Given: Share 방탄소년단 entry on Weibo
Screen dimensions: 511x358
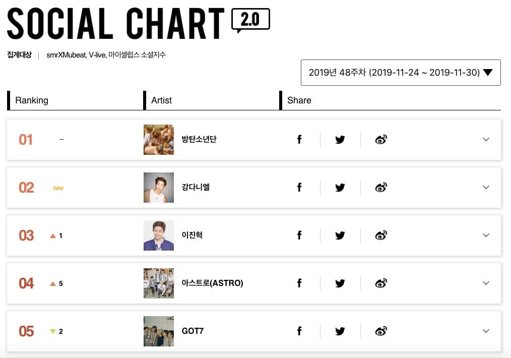Looking at the screenshot, I should click(x=381, y=140).
